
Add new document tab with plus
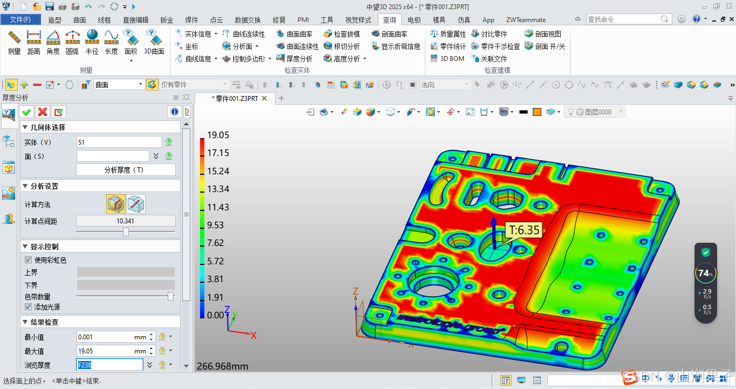click(281, 98)
